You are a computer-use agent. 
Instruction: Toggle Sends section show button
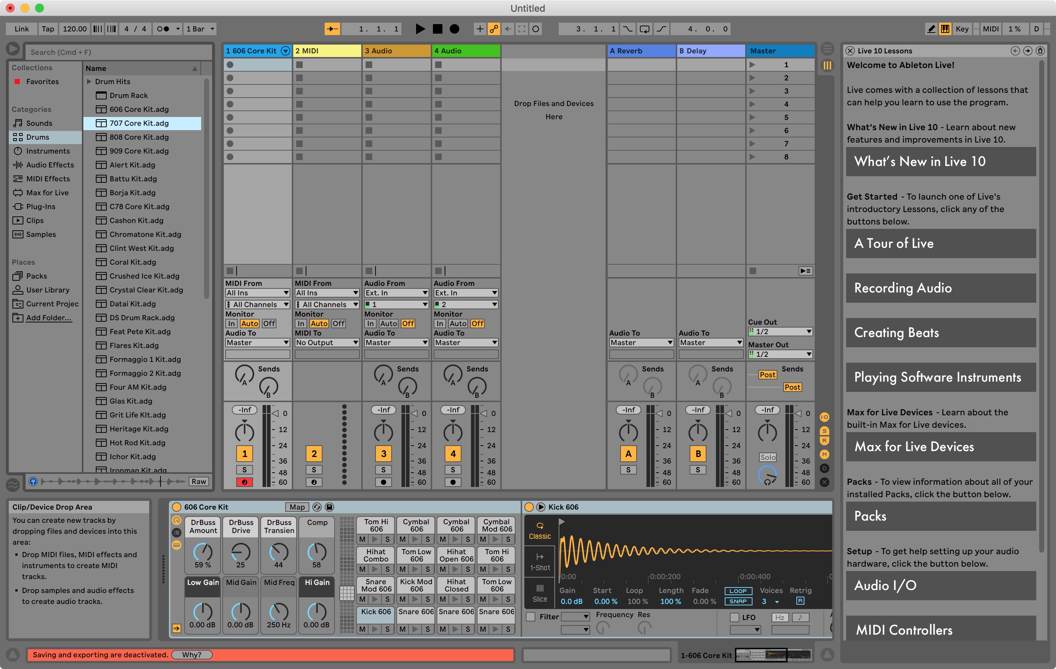click(824, 431)
